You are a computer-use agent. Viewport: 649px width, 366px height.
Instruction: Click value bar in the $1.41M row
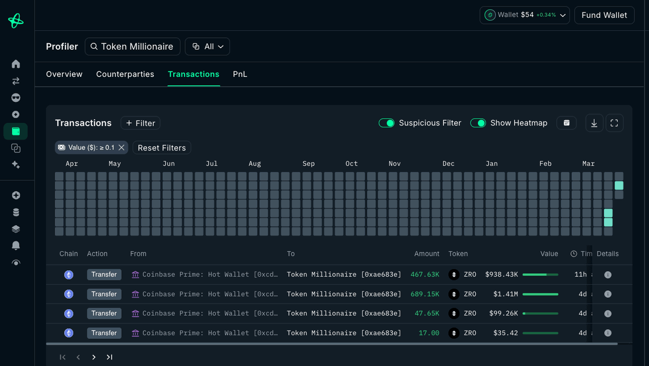click(540, 294)
